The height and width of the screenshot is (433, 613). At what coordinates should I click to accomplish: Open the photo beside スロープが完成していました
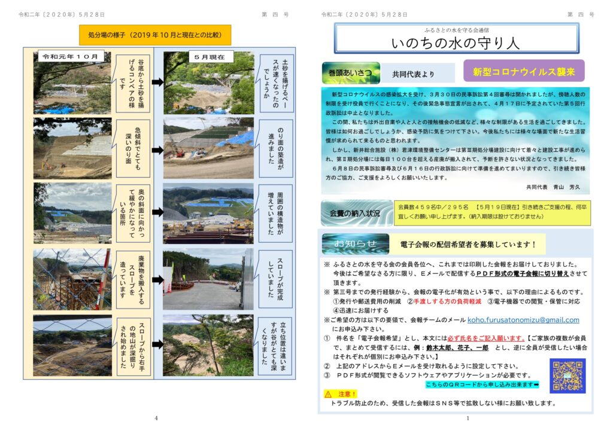click(208, 279)
